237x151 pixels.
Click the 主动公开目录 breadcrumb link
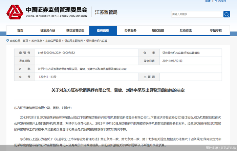[53, 41]
